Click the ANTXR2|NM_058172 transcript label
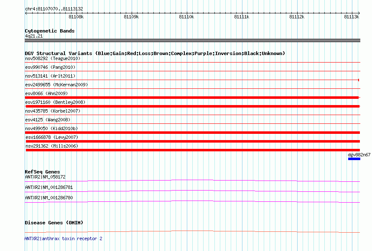Viewport: 372px width, 251px height. click(45, 177)
